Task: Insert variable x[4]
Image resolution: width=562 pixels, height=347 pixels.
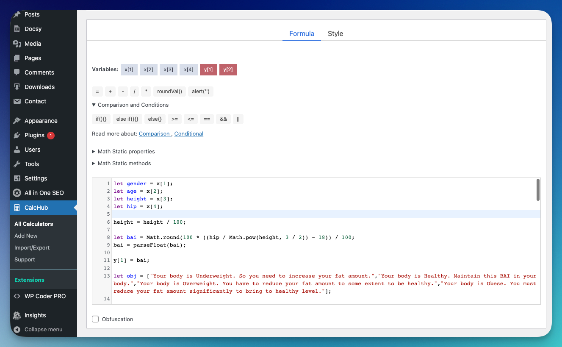Action: pyautogui.click(x=188, y=69)
